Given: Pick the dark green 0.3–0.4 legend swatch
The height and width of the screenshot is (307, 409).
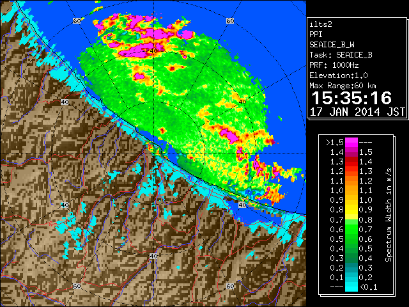Looking at the screenshot, I should coord(351,258).
